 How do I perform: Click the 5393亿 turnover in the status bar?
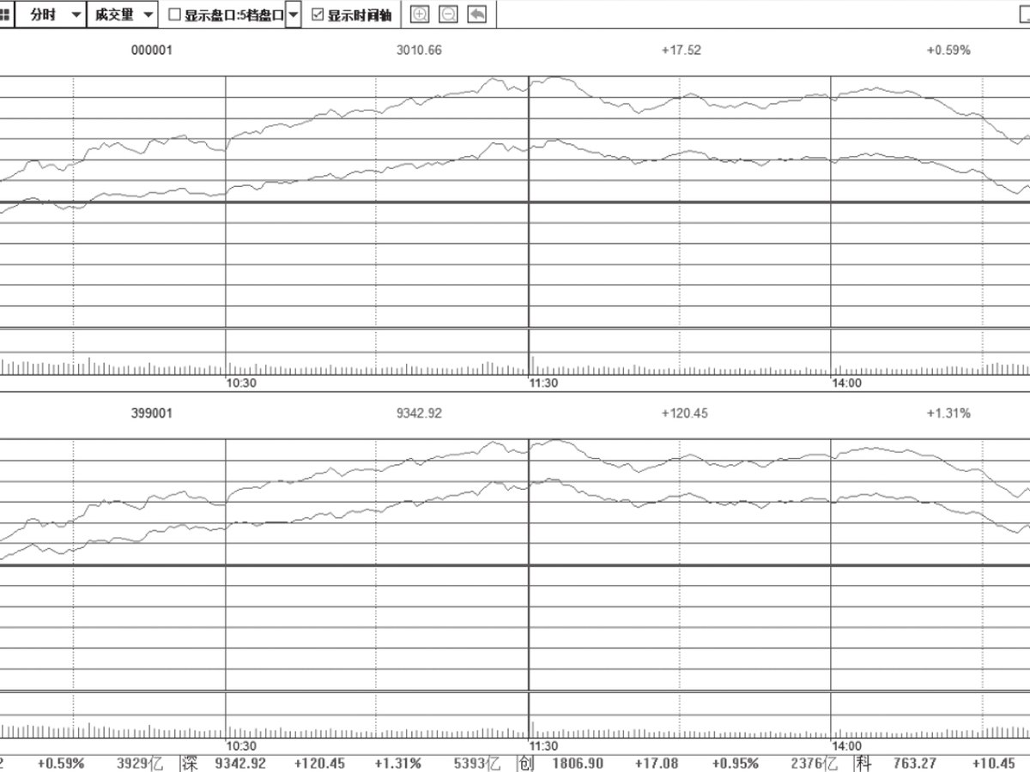point(476,763)
